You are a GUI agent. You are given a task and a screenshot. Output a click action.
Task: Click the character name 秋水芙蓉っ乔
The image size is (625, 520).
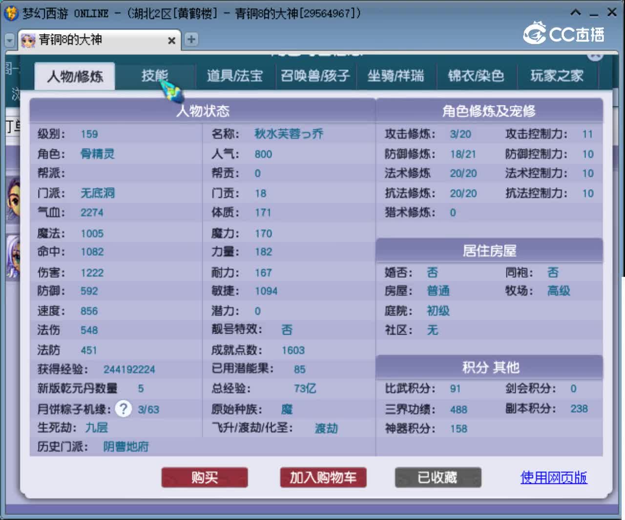click(x=289, y=134)
